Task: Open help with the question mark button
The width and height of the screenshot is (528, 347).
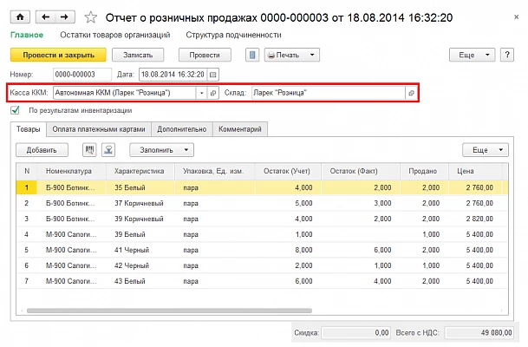Action: [507, 55]
